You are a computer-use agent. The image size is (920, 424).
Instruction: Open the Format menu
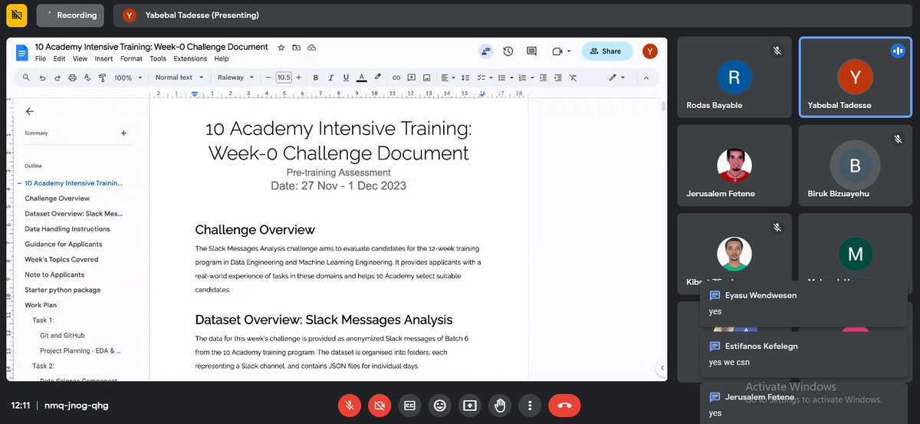coord(131,59)
